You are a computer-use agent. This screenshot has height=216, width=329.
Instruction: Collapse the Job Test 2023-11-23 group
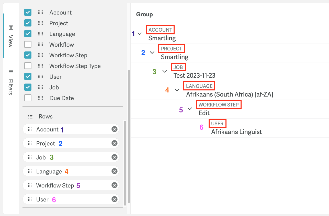tap(165, 71)
